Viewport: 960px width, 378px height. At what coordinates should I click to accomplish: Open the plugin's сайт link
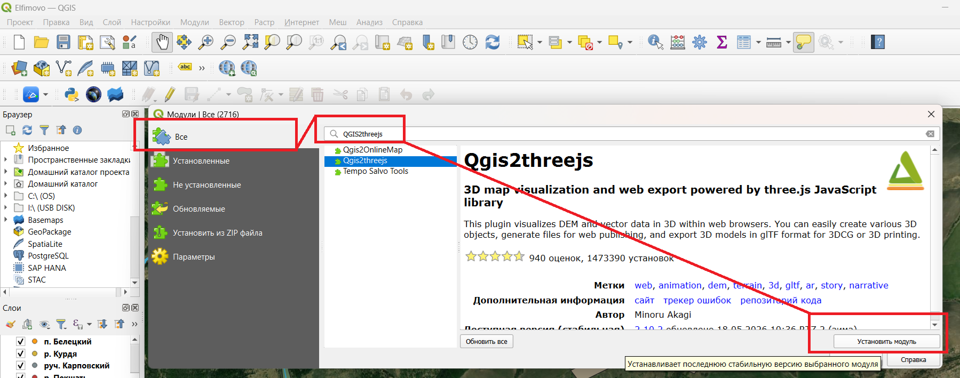coord(644,300)
